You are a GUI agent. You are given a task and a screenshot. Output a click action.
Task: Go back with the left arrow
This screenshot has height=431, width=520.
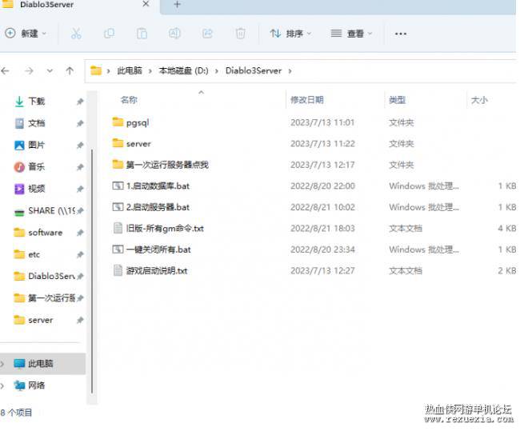coord(6,70)
